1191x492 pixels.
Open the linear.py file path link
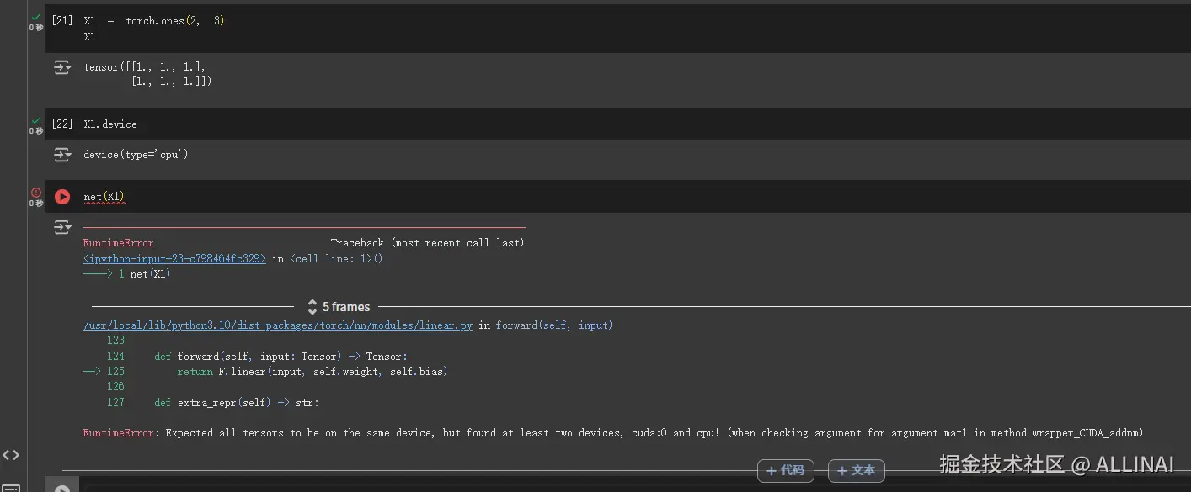278,325
